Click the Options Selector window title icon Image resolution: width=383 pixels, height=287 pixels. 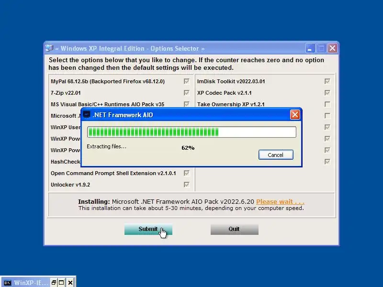point(49,48)
